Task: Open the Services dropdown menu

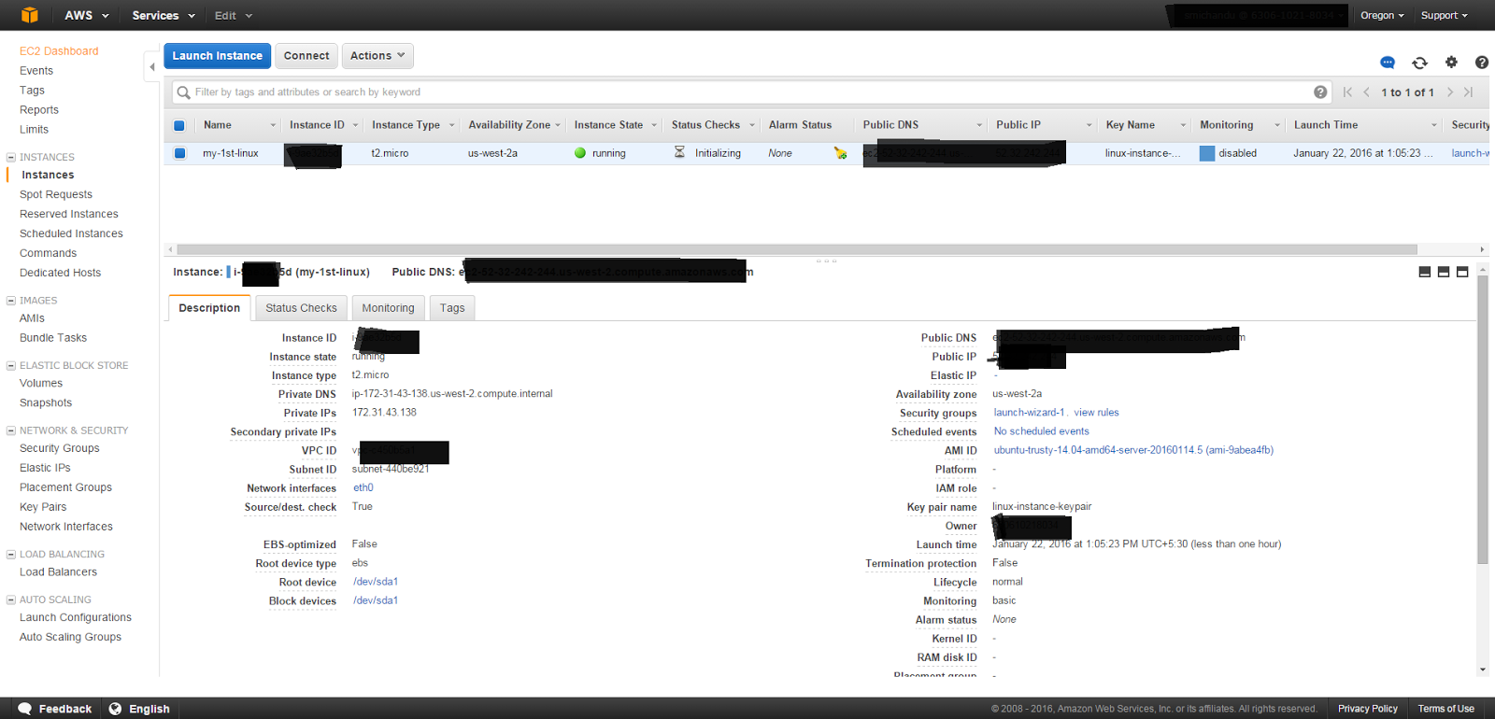Action: 164,15
